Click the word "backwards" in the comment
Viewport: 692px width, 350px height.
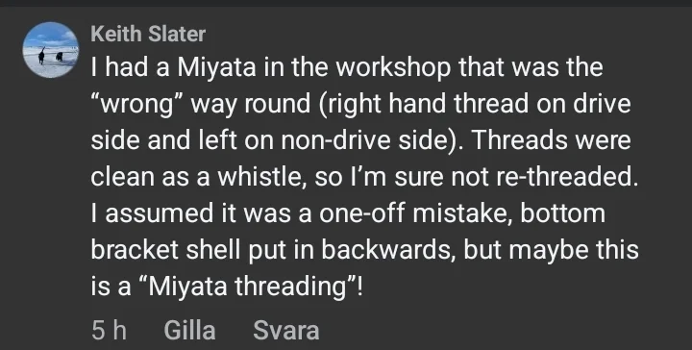pyautogui.click(x=388, y=250)
